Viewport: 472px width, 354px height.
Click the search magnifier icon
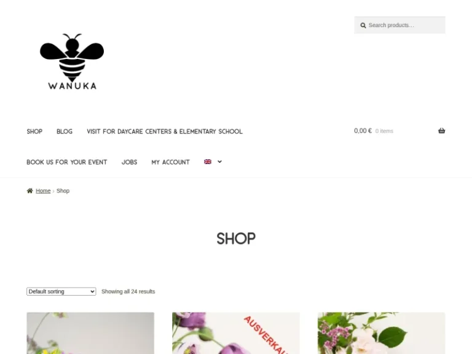tap(363, 26)
